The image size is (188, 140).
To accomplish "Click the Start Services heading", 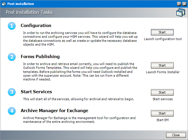I will (x=36, y=92).
